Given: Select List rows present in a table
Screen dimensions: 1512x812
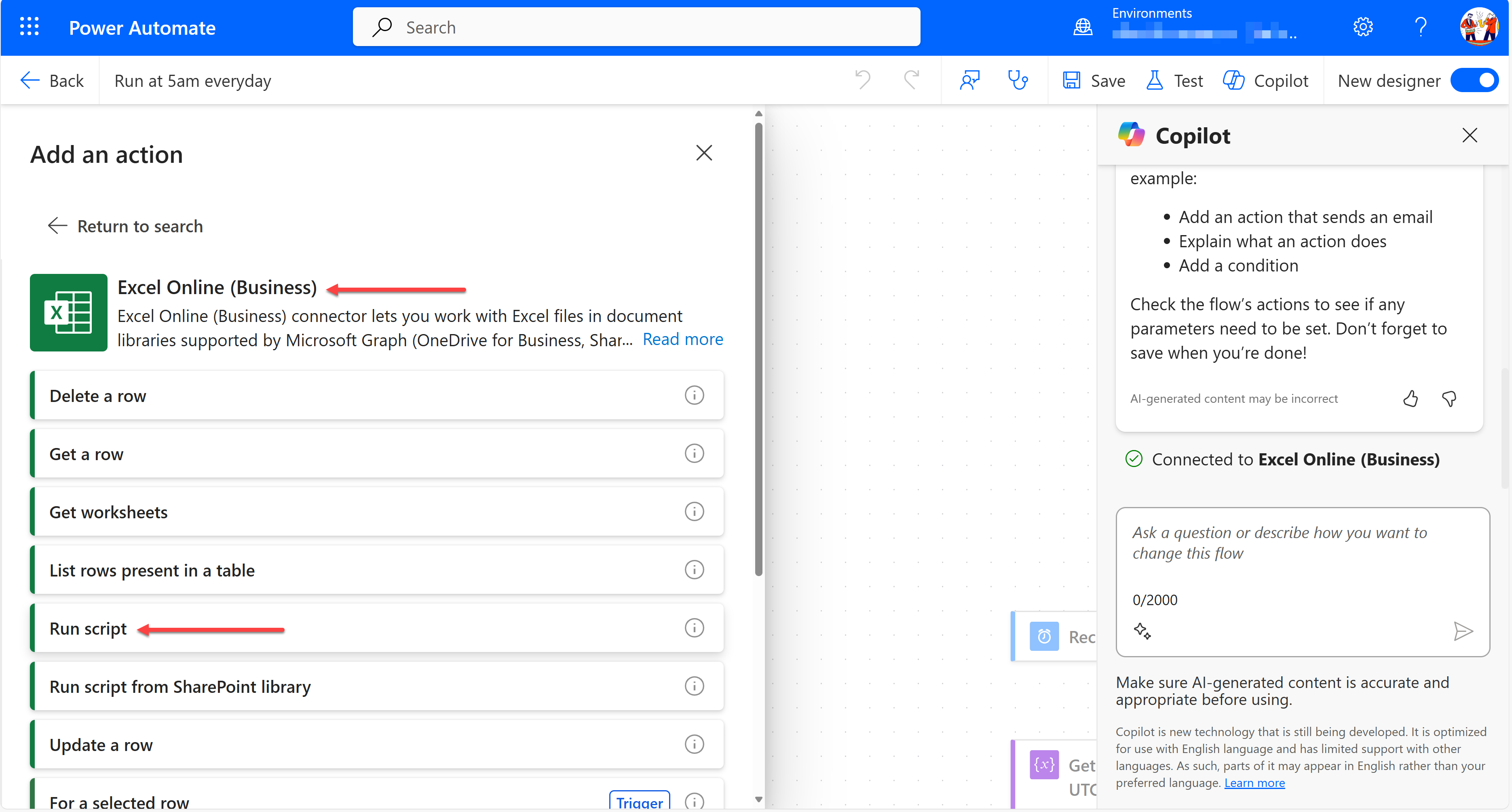Looking at the screenshot, I should 377,570.
